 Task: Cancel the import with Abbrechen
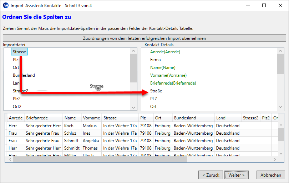click(270, 175)
